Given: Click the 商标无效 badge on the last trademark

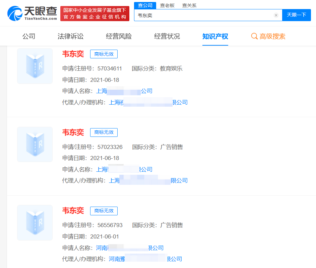Looking at the screenshot, I should 104,211.
